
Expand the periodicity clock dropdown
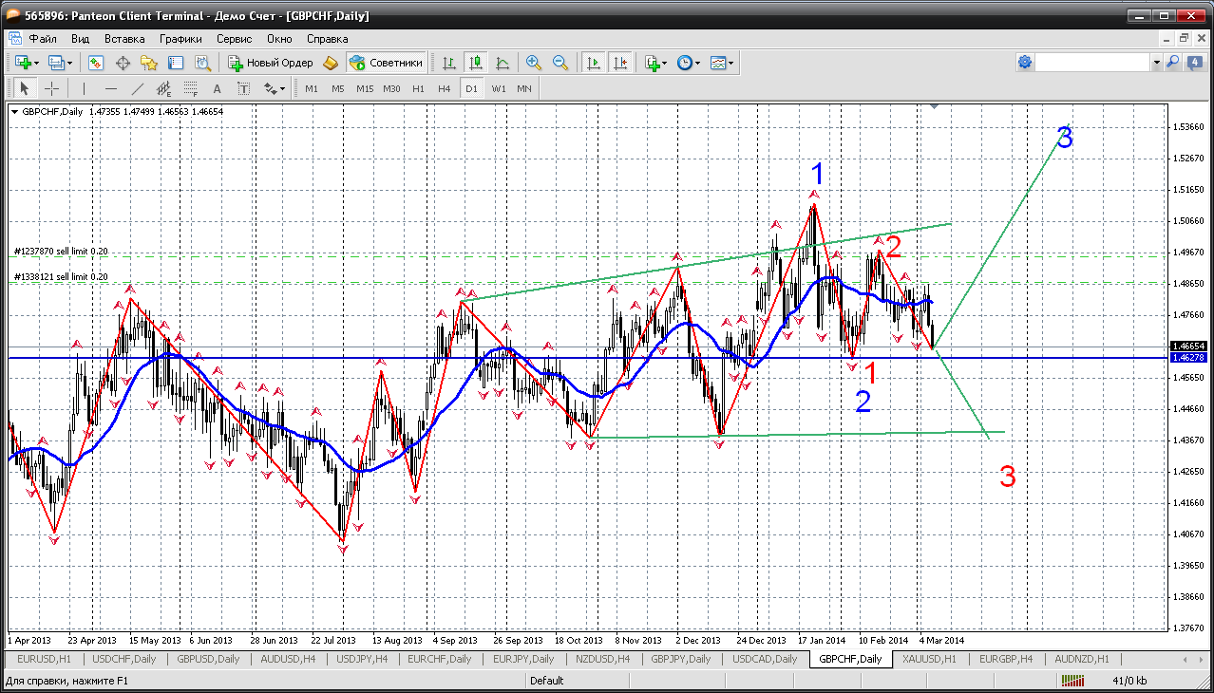(697, 63)
